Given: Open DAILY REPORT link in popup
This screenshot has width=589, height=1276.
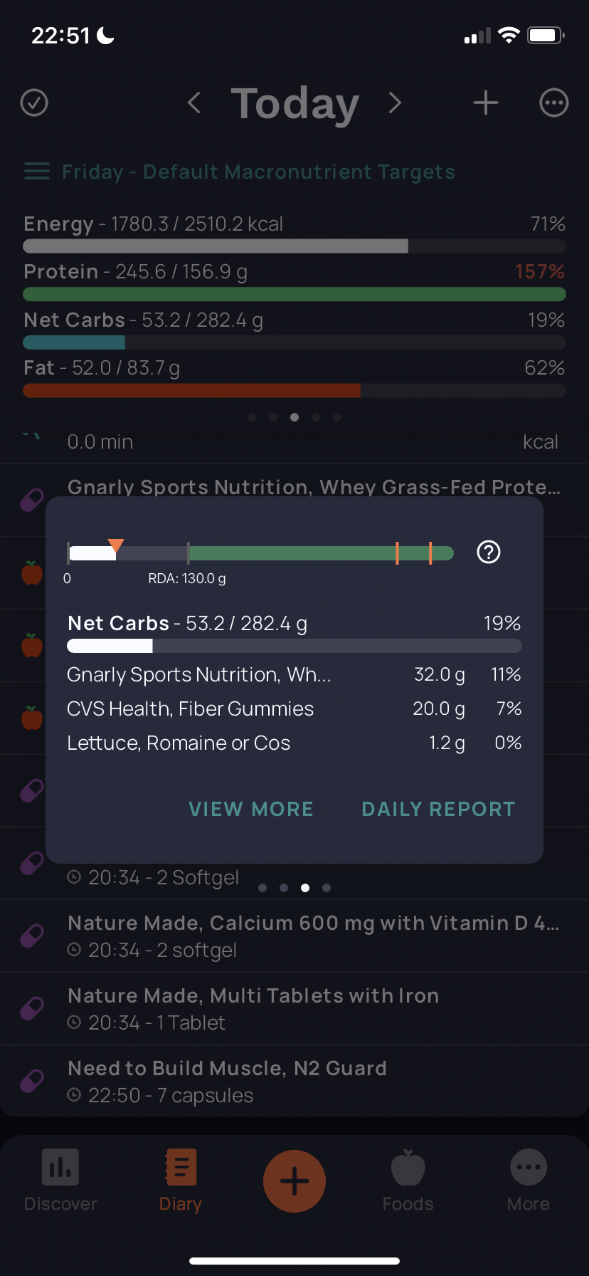Looking at the screenshot, I should pyautogui.click(x=438, y=809).
